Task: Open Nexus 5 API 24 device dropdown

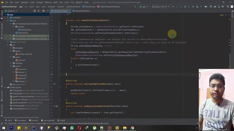Action: click(161, 7)
